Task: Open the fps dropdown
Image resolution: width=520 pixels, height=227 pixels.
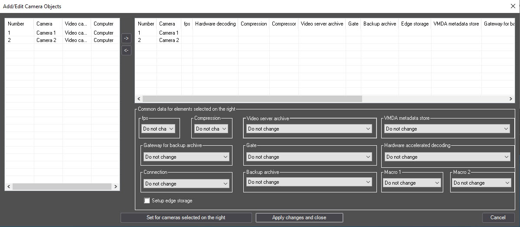Action: click(x=158, y=129)
